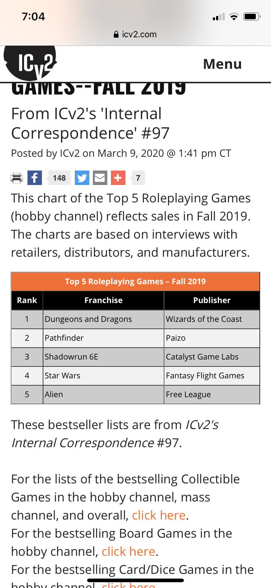Tap the Franchise column header

[103, 301]
